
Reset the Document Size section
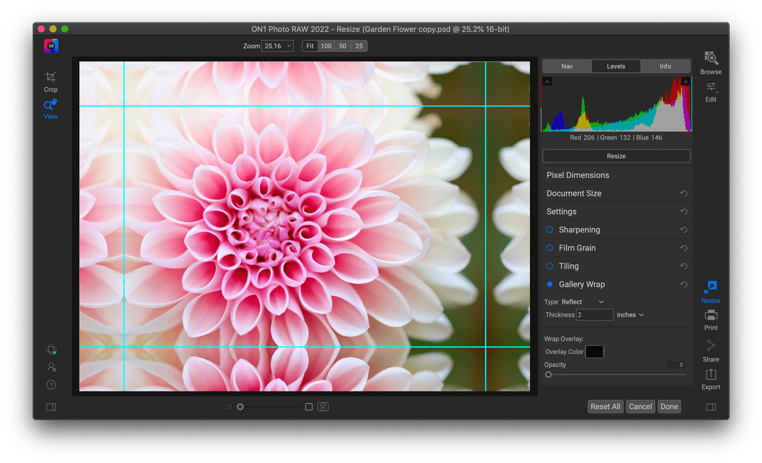(683, 193)
